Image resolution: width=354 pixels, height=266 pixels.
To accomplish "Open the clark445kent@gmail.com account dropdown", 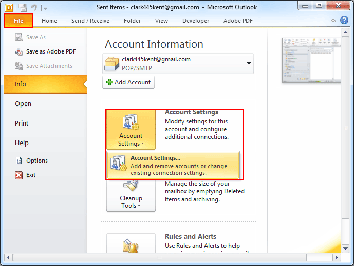I will point(178,63).
